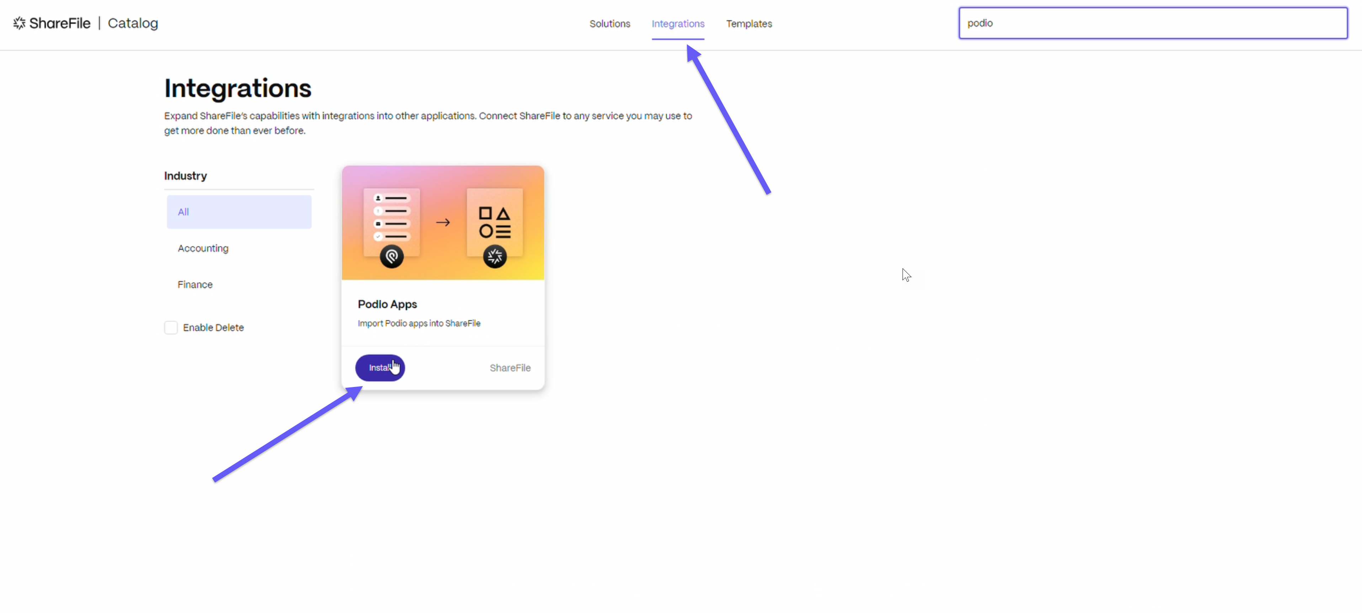Filter integrations by Accounting industry

[x=203, y=248]
